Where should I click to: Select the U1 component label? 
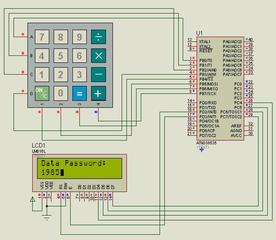point(199,33)
